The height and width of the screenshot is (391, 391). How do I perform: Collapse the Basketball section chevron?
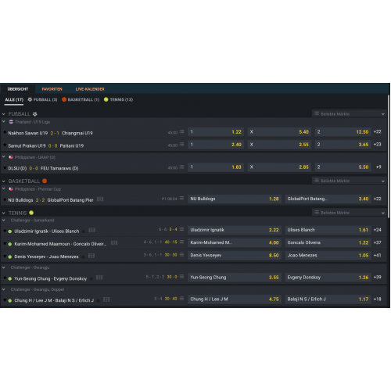pyautogui.click(x=4, y=181)
